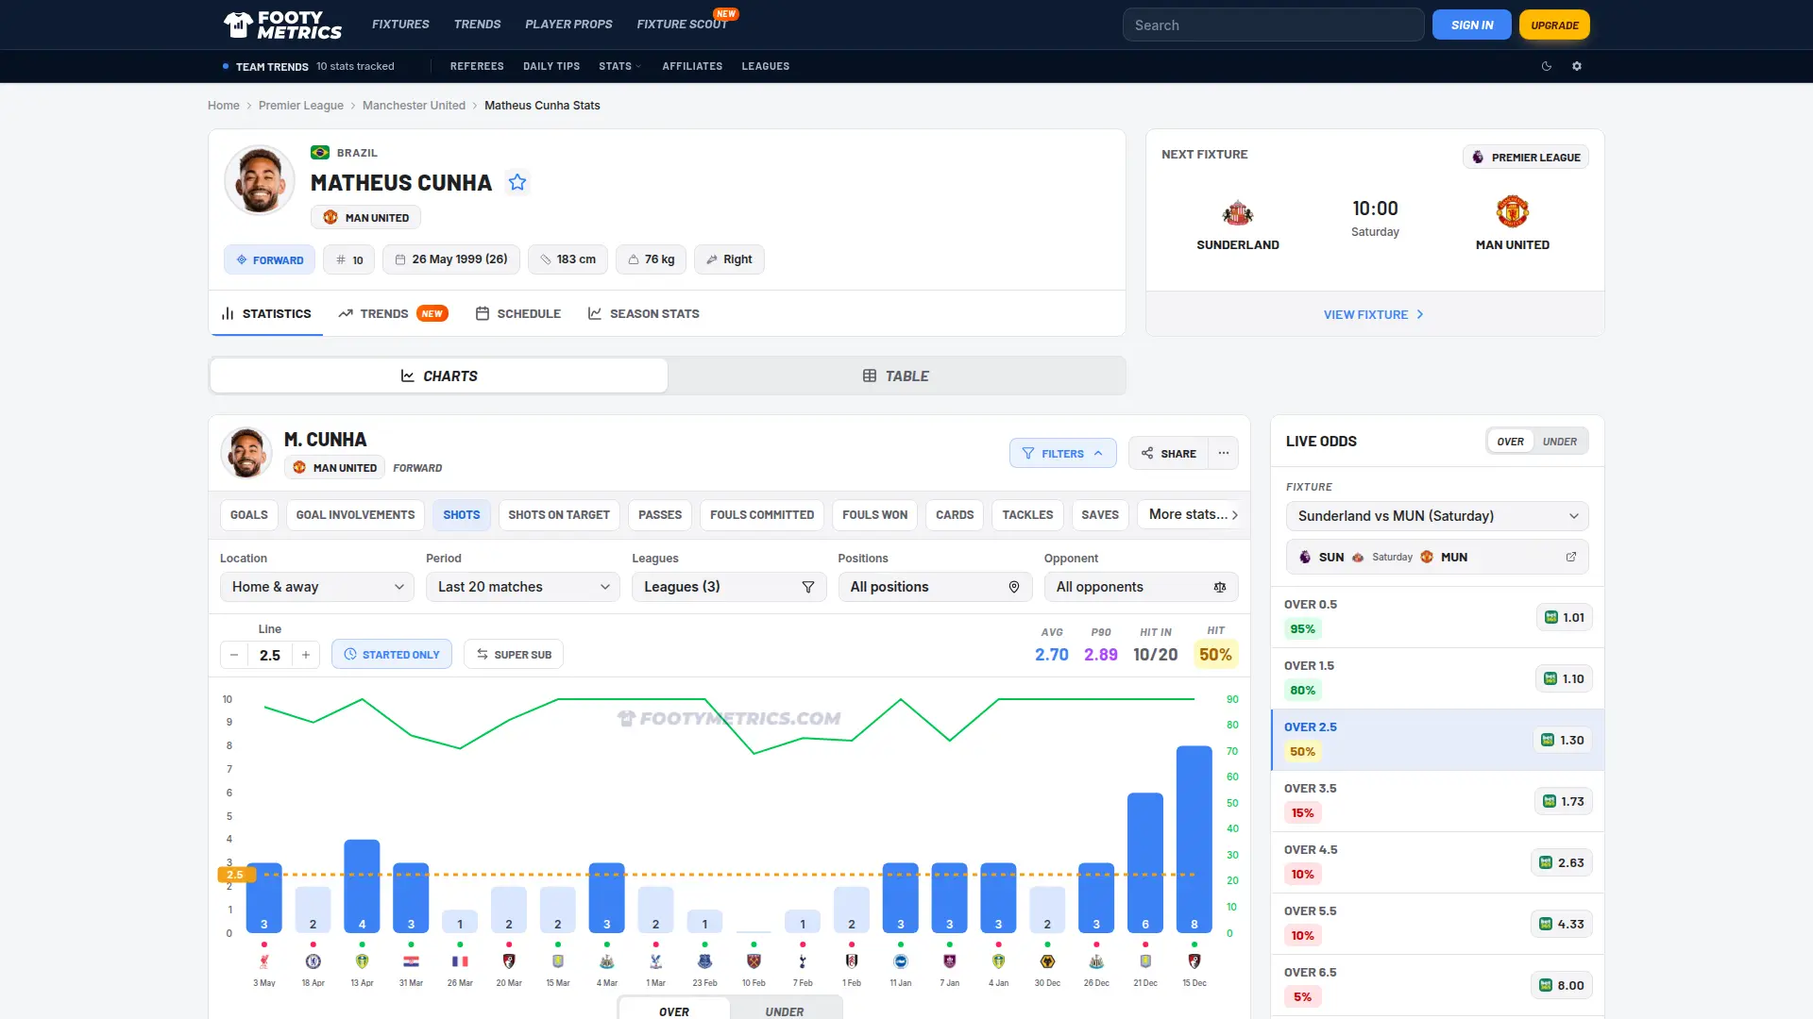Open the All positions dropdown

(x=935, y=587)
